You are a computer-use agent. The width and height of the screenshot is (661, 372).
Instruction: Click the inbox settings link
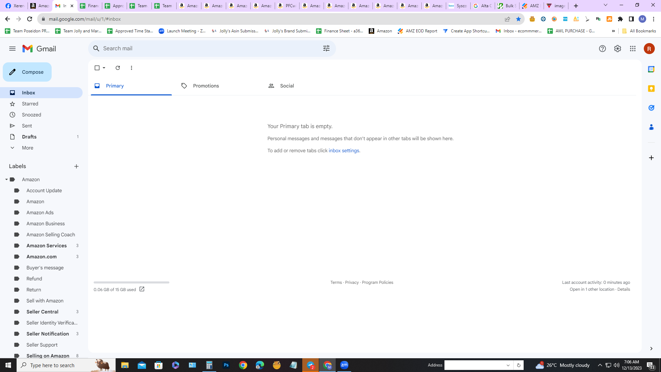[x=344, y=151]
